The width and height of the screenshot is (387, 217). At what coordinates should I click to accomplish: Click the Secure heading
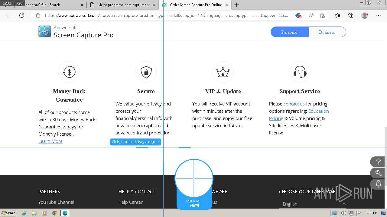tap(146, 91)
